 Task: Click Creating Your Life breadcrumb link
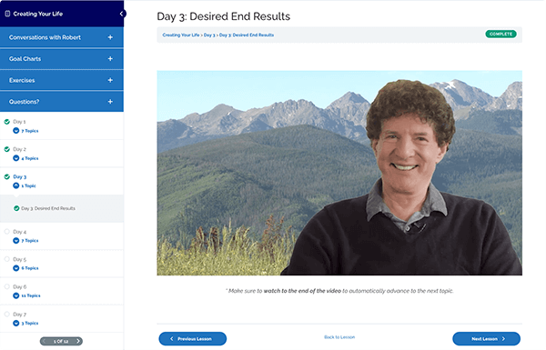(181, 35)
